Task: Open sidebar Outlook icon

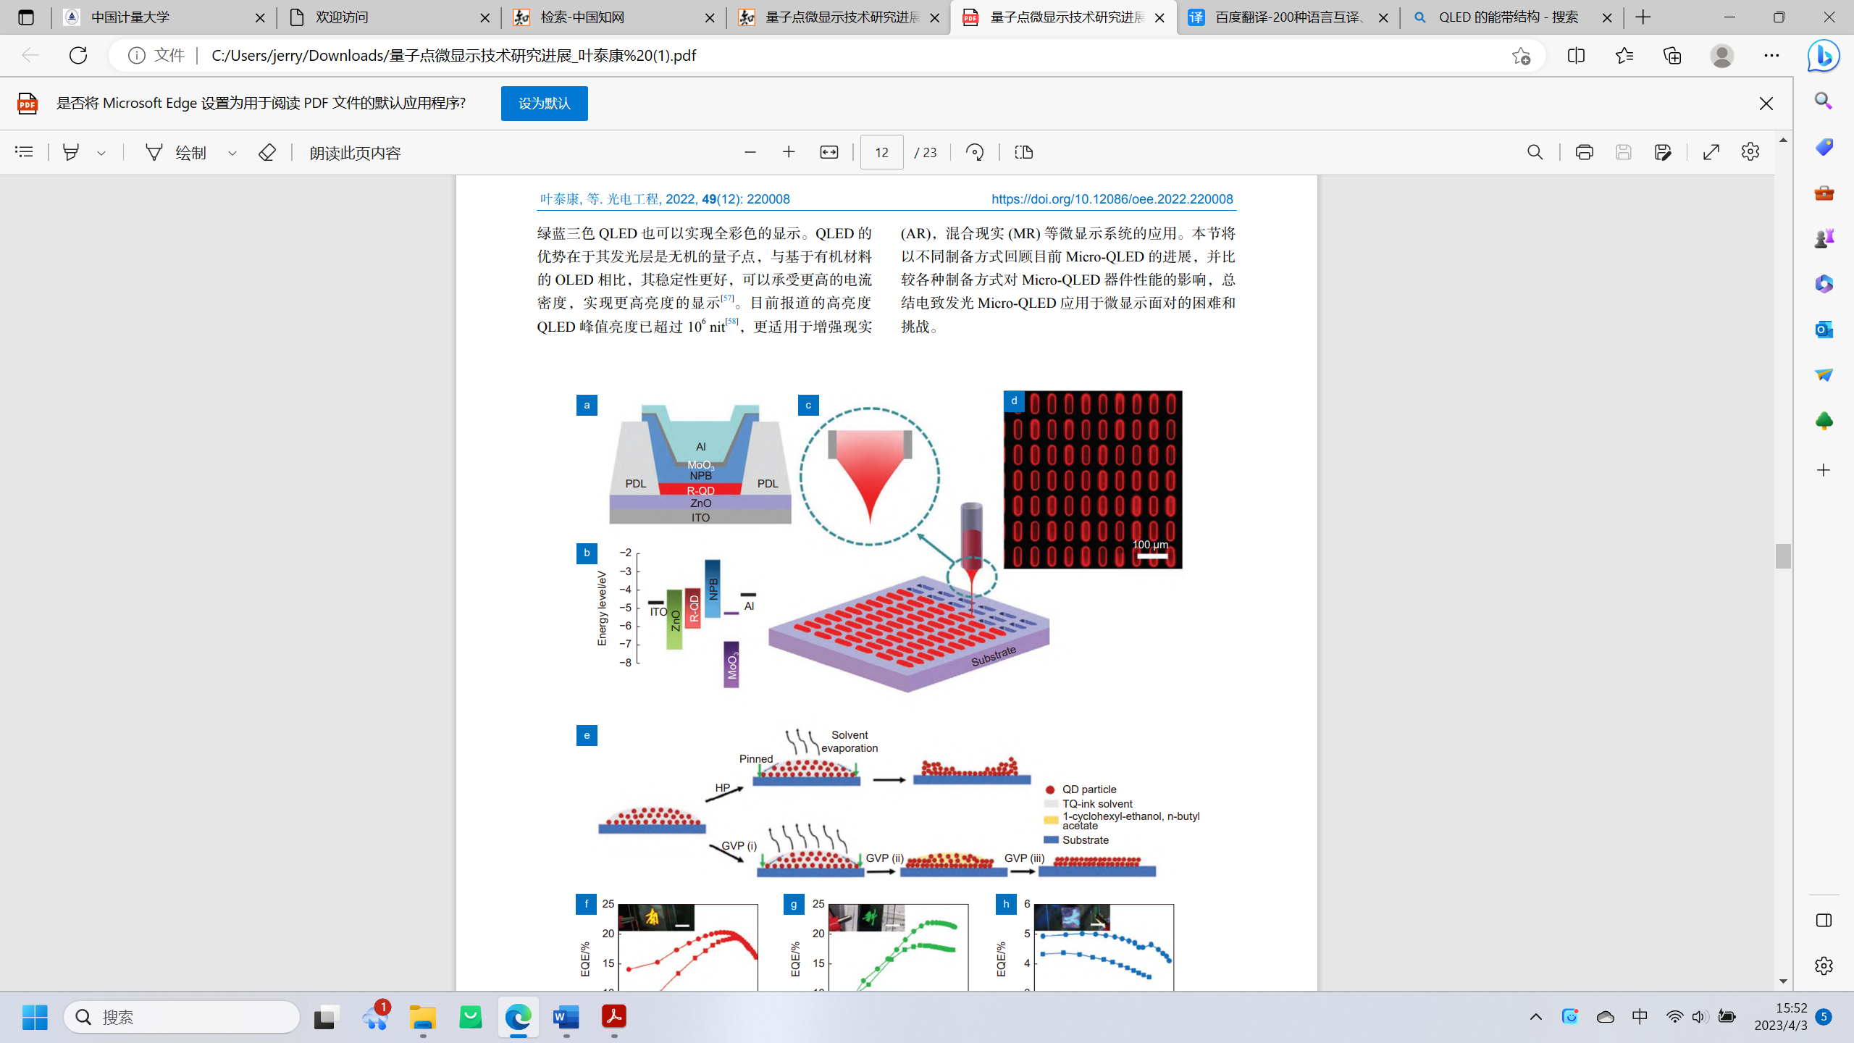Action: [x=1824, y=330]
